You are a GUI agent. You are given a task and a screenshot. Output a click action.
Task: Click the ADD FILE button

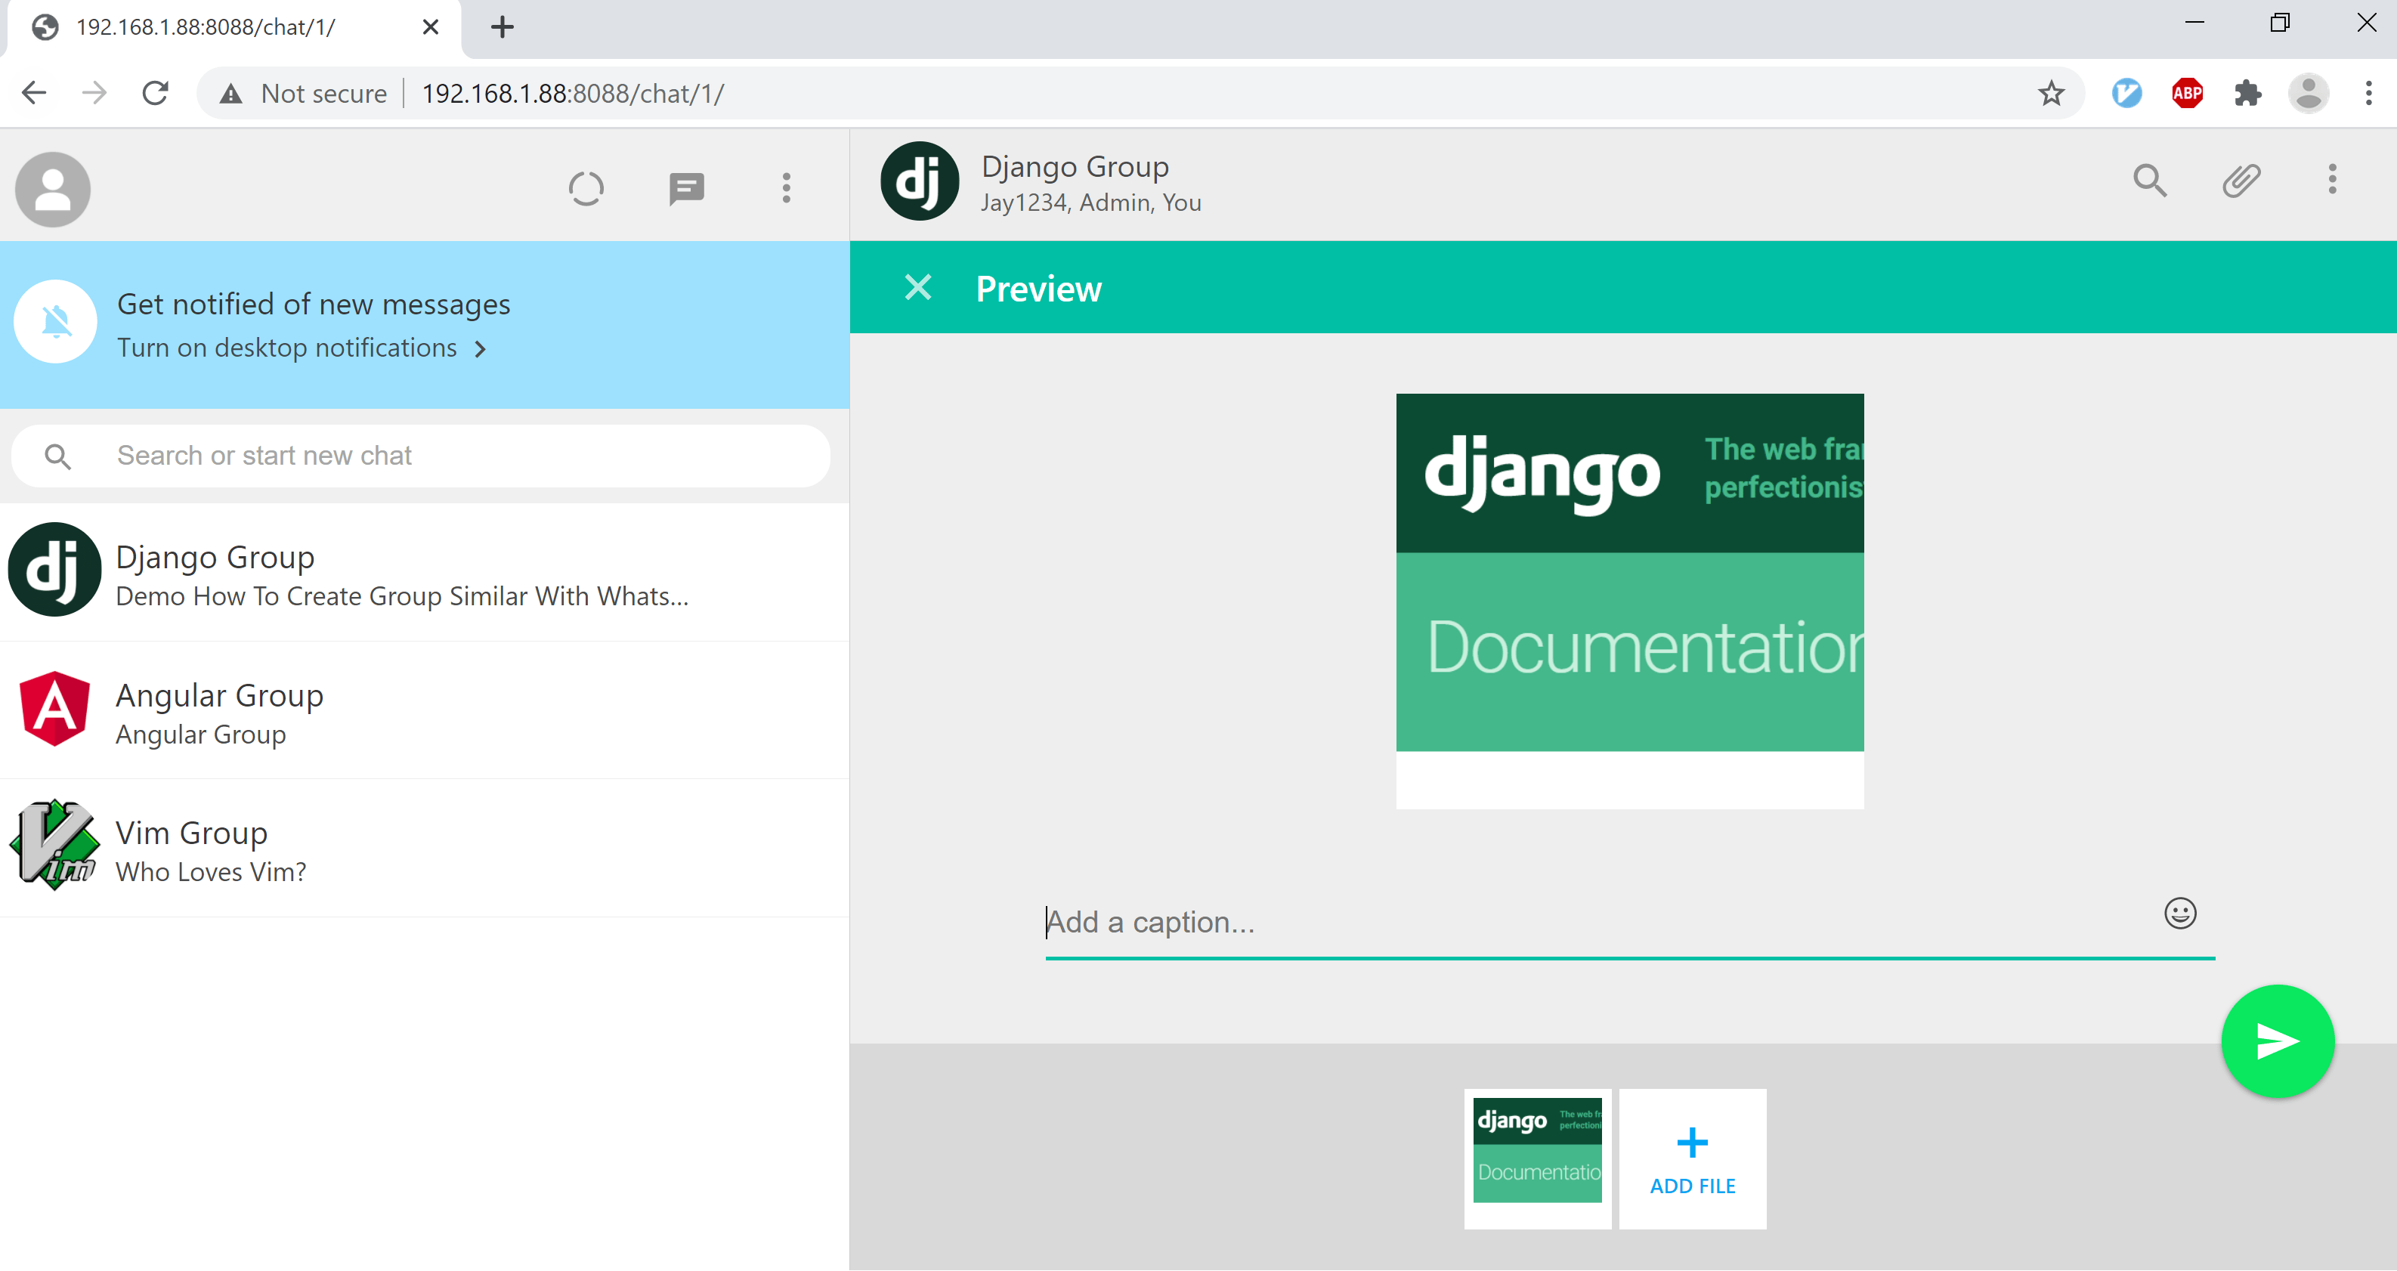[x=1692, y=1158]
